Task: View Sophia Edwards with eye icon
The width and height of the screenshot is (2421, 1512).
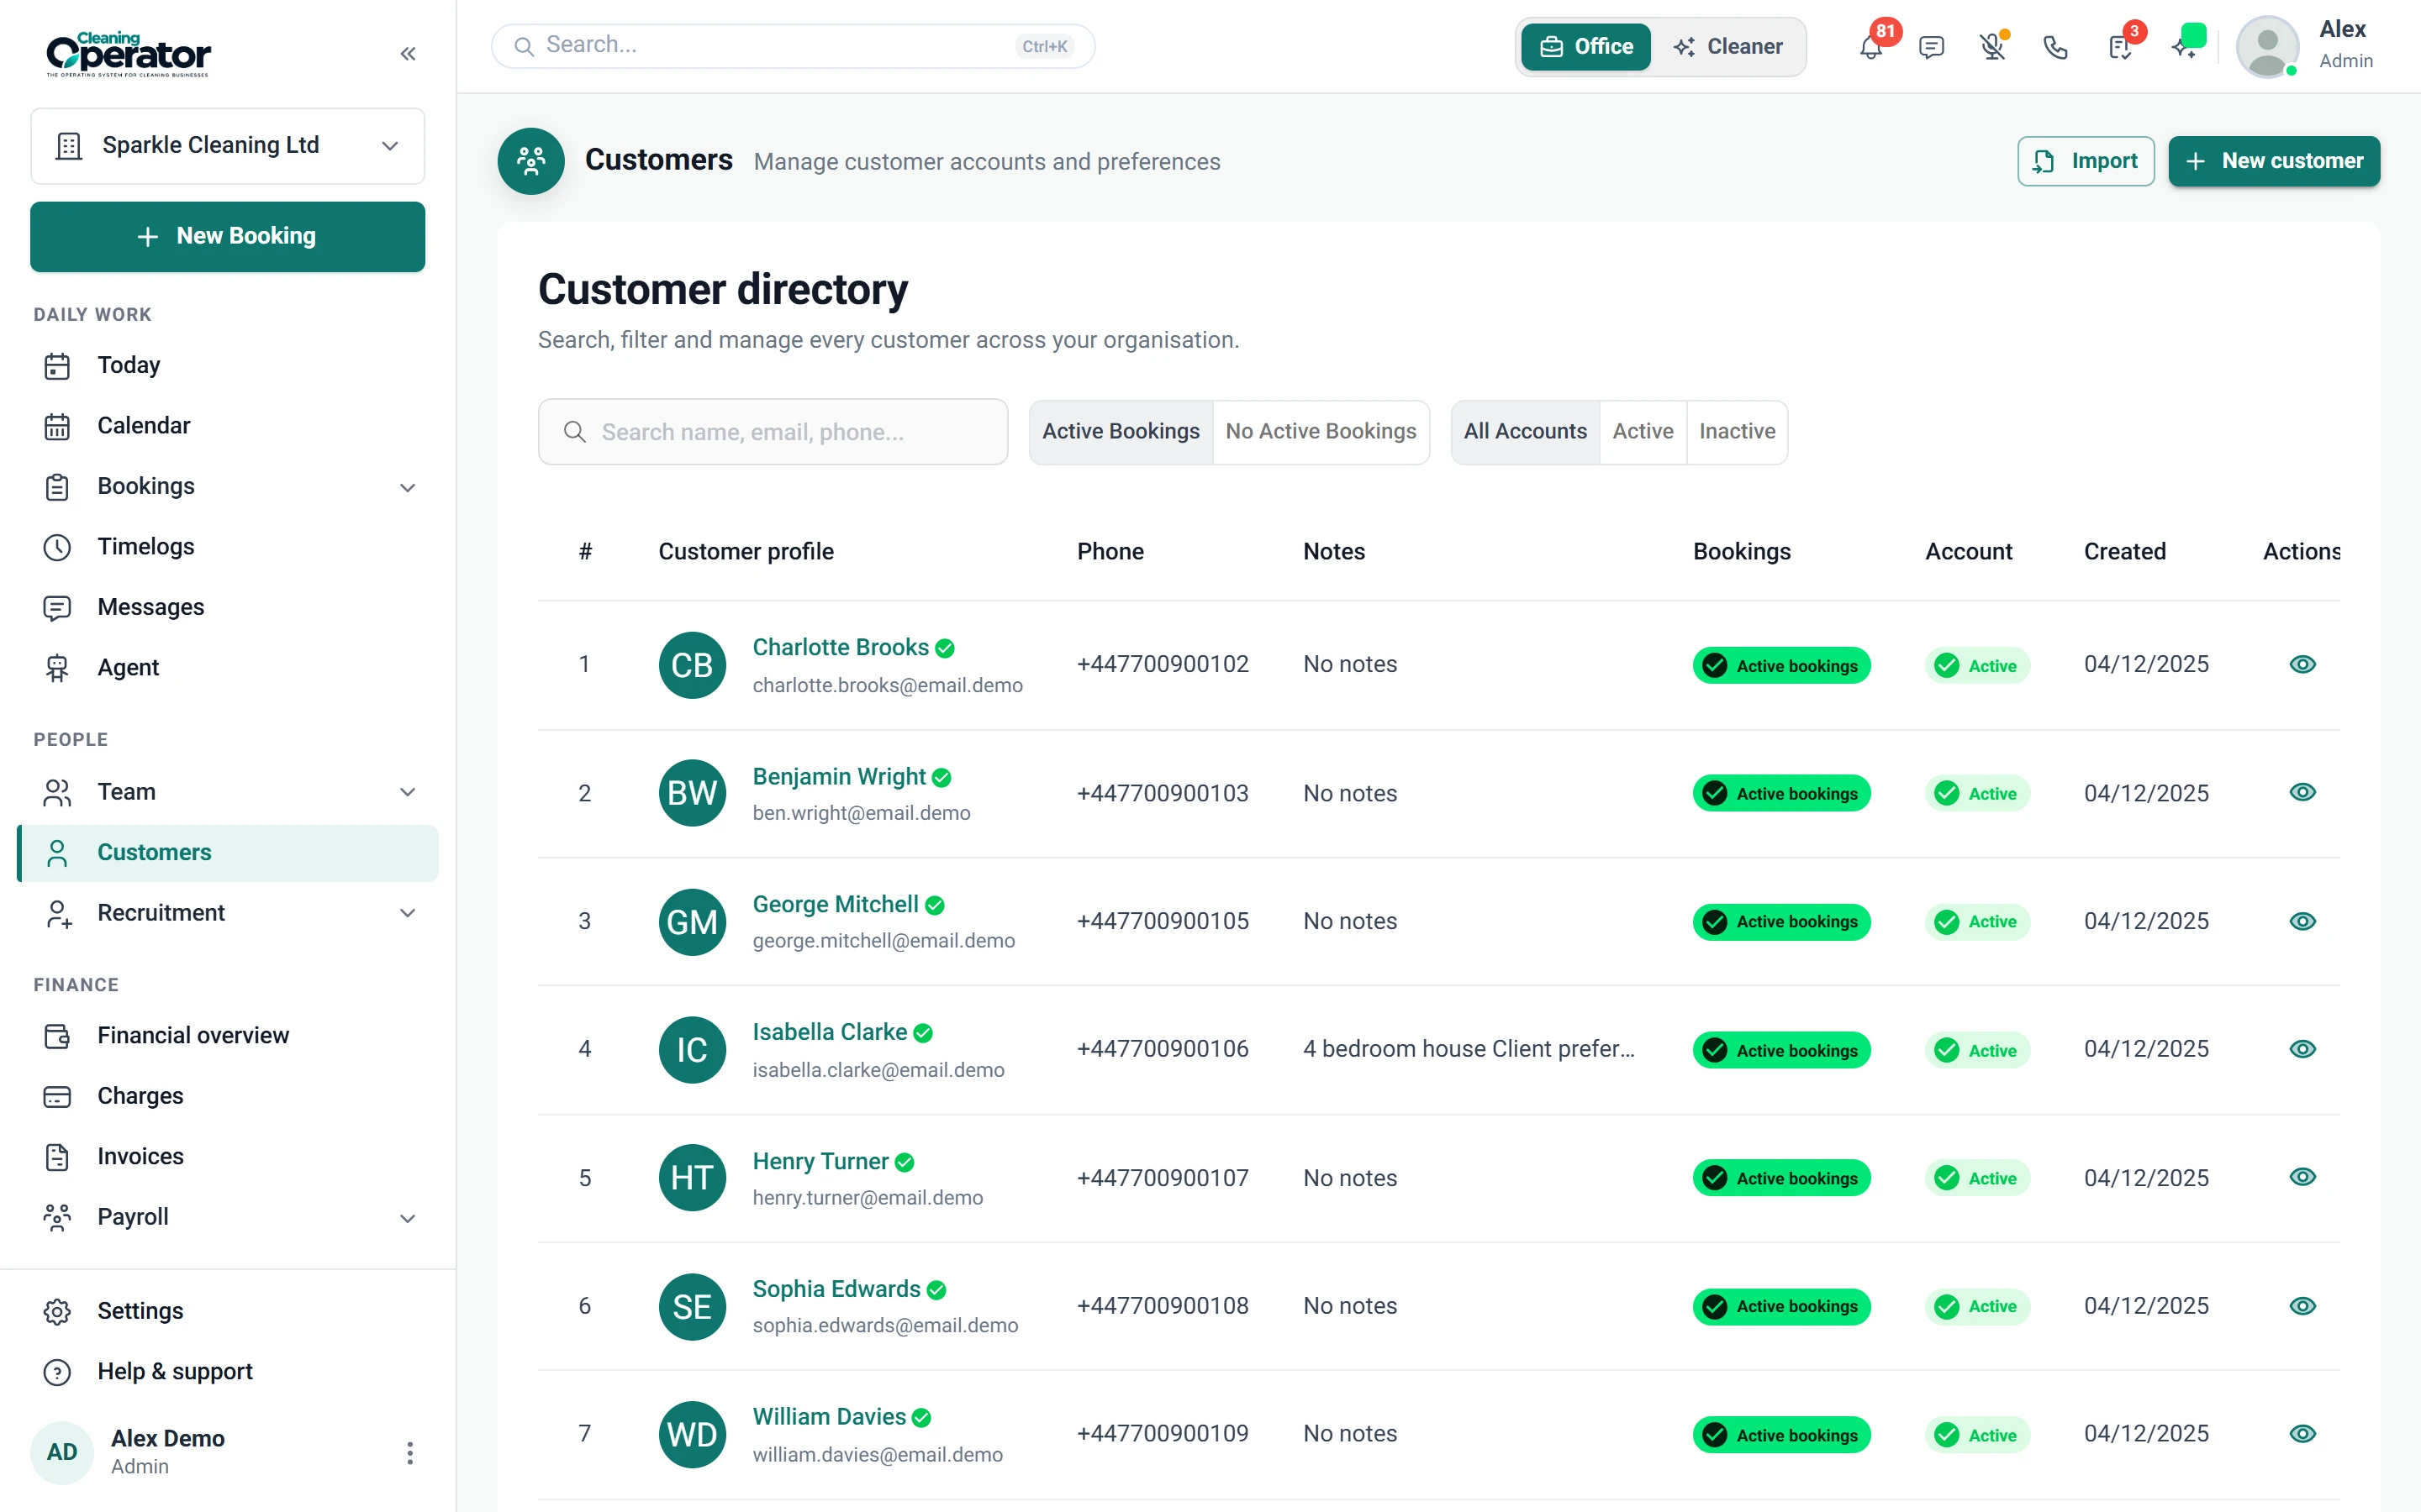Action: tap(2302, 1306)
